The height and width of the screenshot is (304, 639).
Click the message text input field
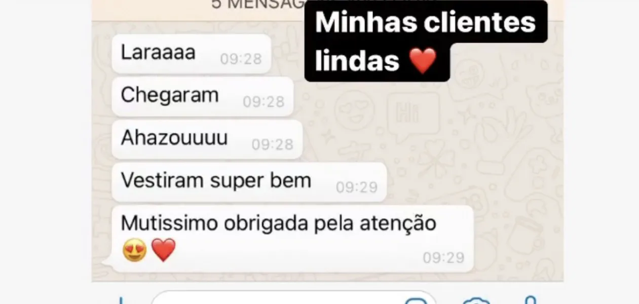pos(294,298)
